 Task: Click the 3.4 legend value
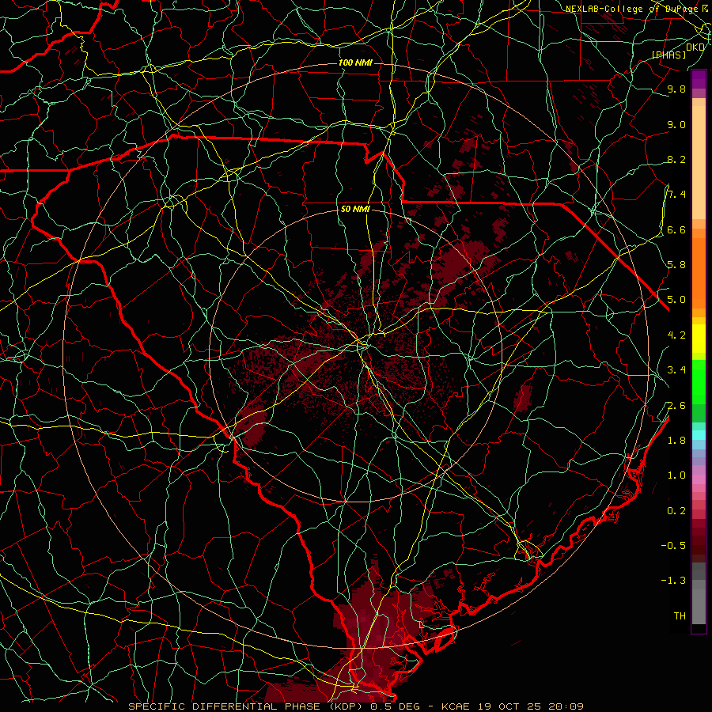tap(676, 370)
